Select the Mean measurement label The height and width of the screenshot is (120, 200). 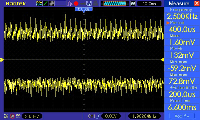(175, 35)
